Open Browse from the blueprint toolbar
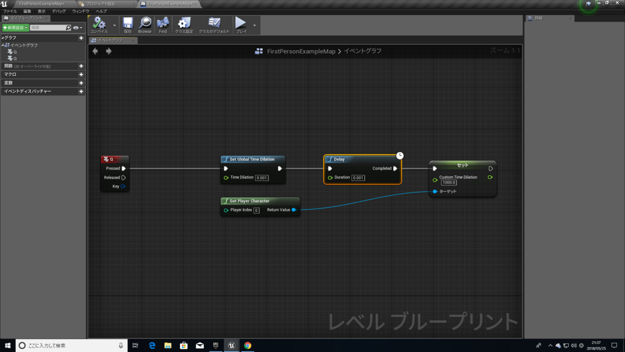 click(x=145, y=24)
